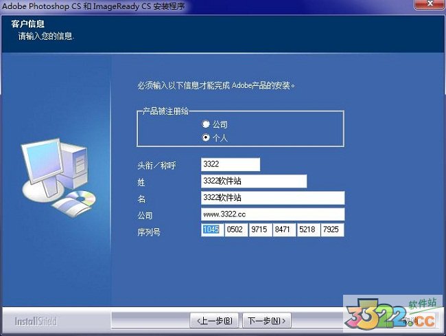Click the 产品被注册给 group label

pos(165,111)
